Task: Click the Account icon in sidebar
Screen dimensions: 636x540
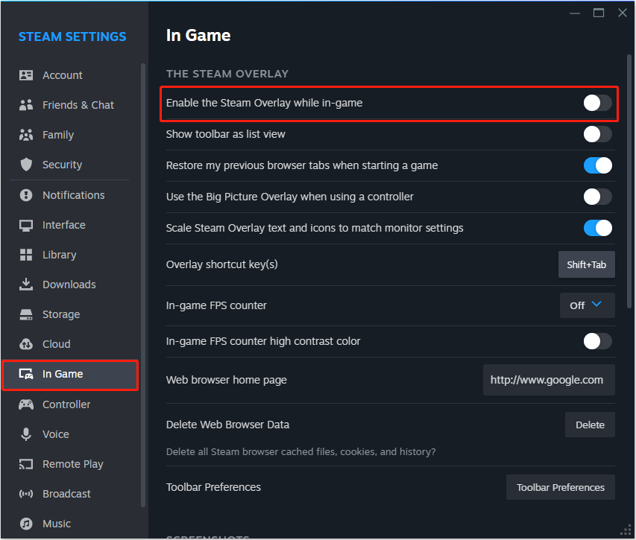Action: [x=26, y=75]
